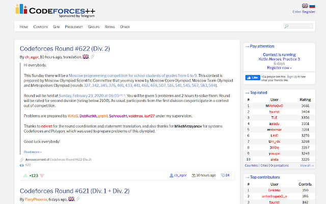Open the Sunday, February 23, 2020 time link
326x204 pixels.
point(89,96)
